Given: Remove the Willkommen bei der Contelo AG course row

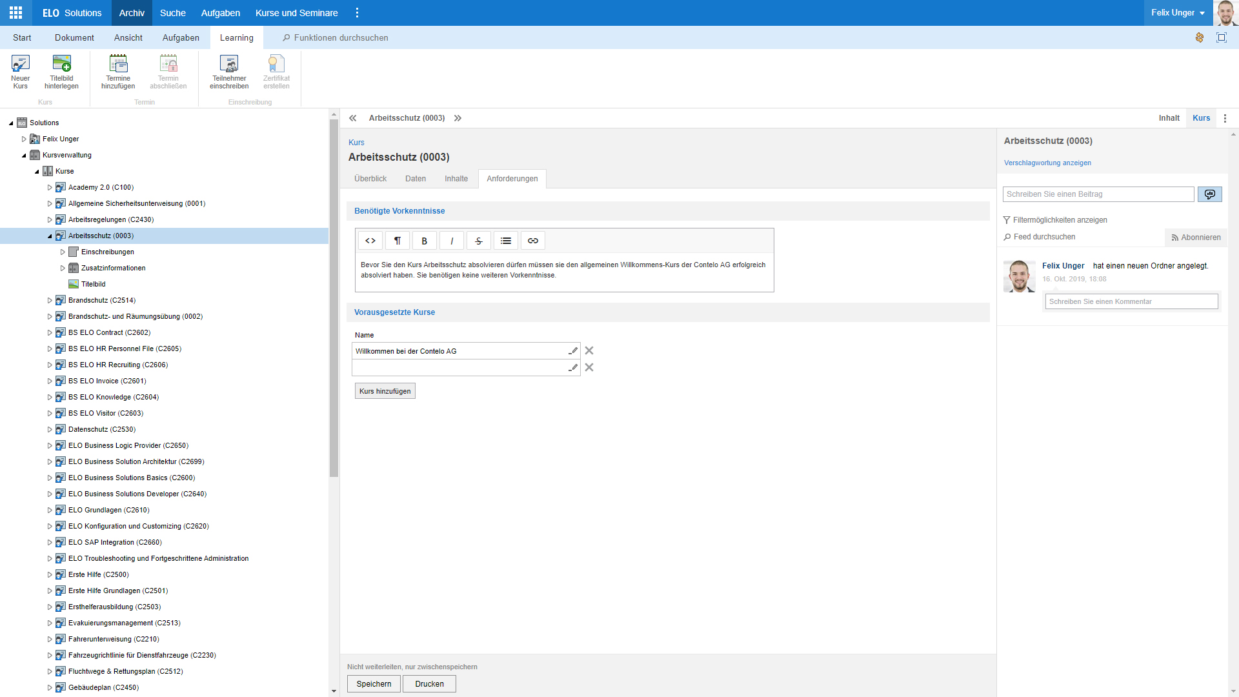Looking at the screenshot, I should (x=589, y=351).
